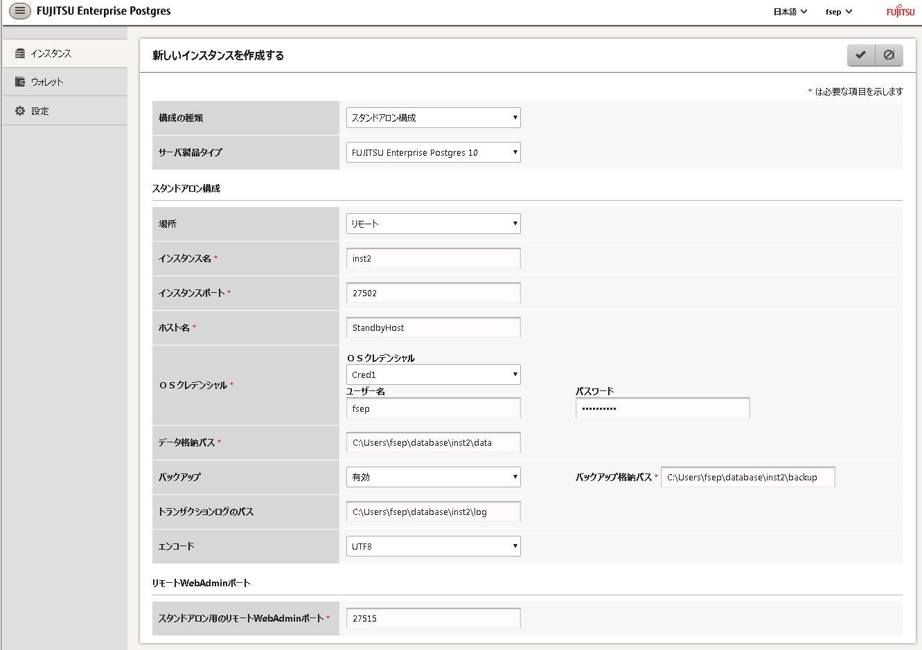Open the サーバ製品タイプ dropdown

(x=434, y=152)
